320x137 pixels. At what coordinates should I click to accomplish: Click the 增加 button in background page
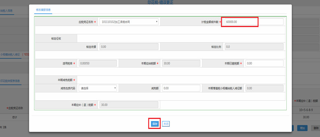(x=302, y=128)
